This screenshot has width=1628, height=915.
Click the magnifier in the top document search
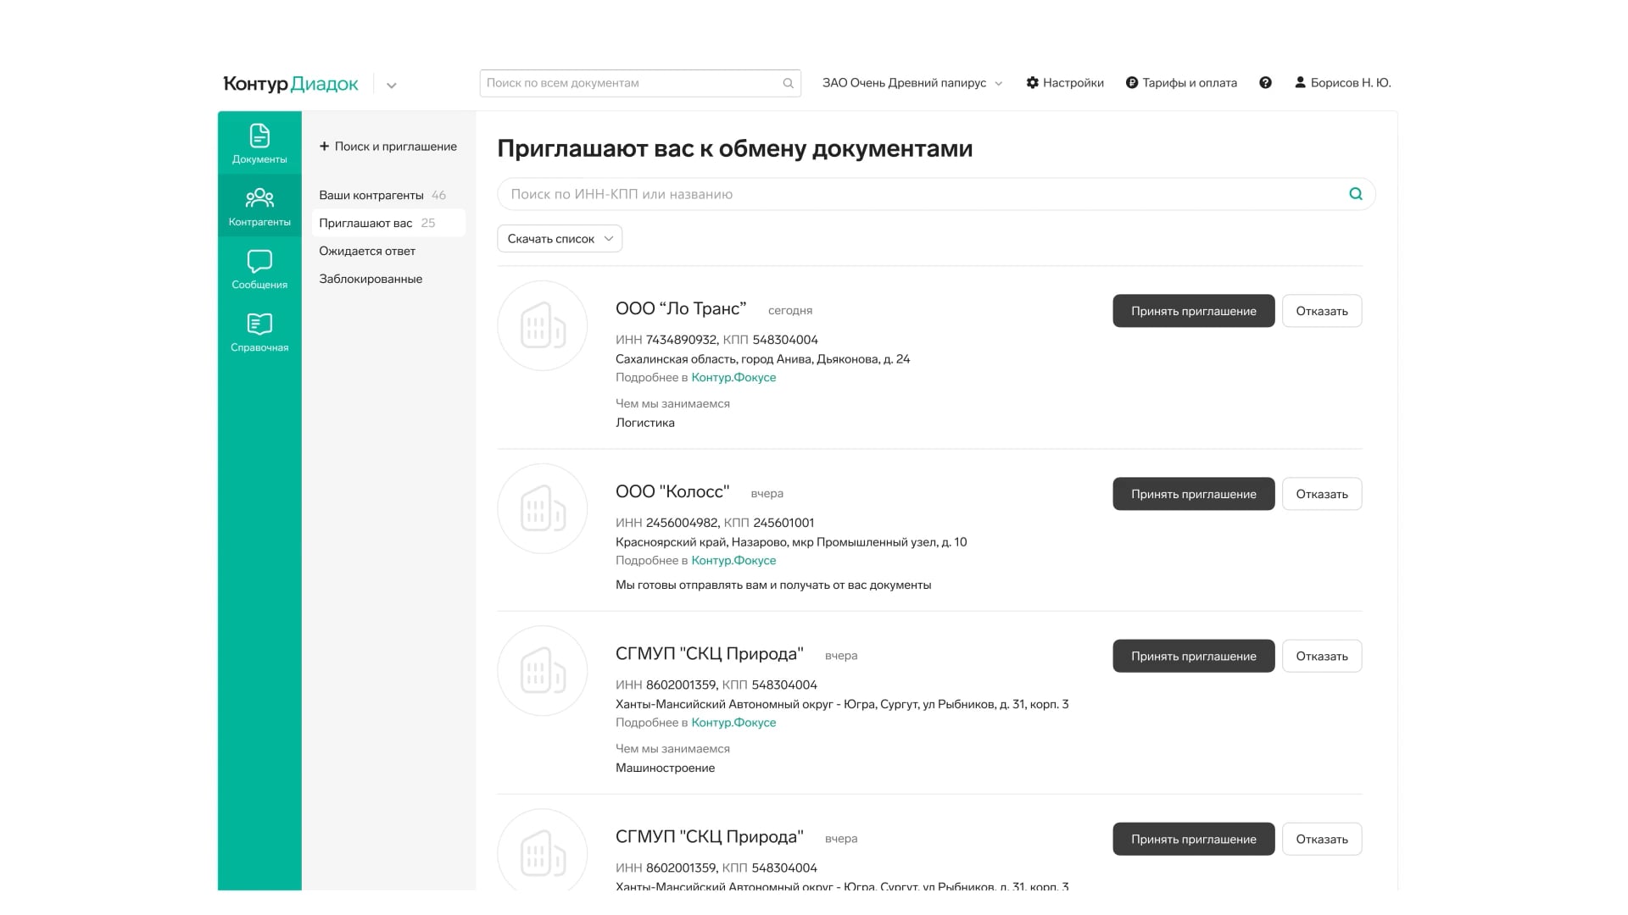788,83
